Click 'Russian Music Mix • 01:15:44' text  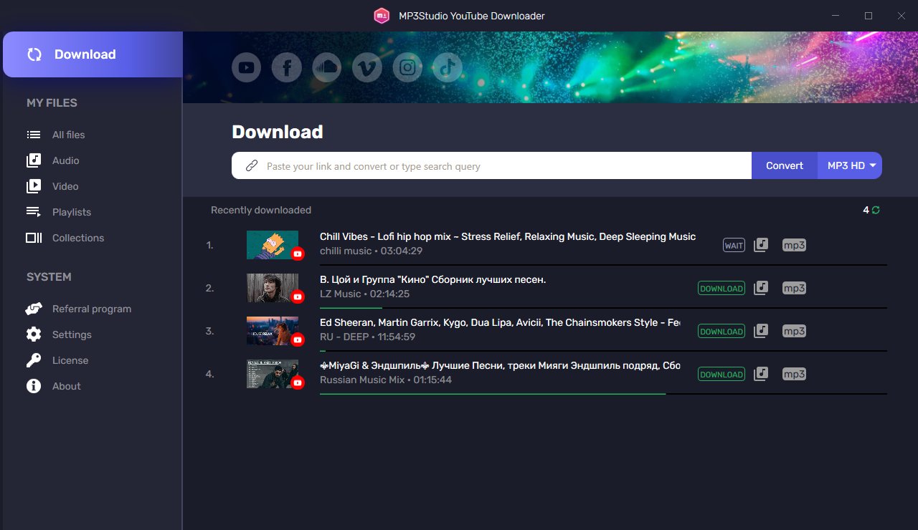(x=386, y=380)
